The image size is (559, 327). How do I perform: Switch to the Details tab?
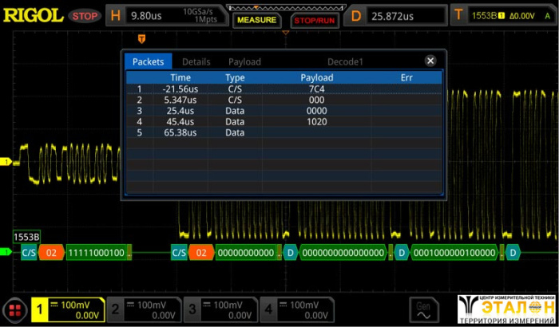(196, 61)
